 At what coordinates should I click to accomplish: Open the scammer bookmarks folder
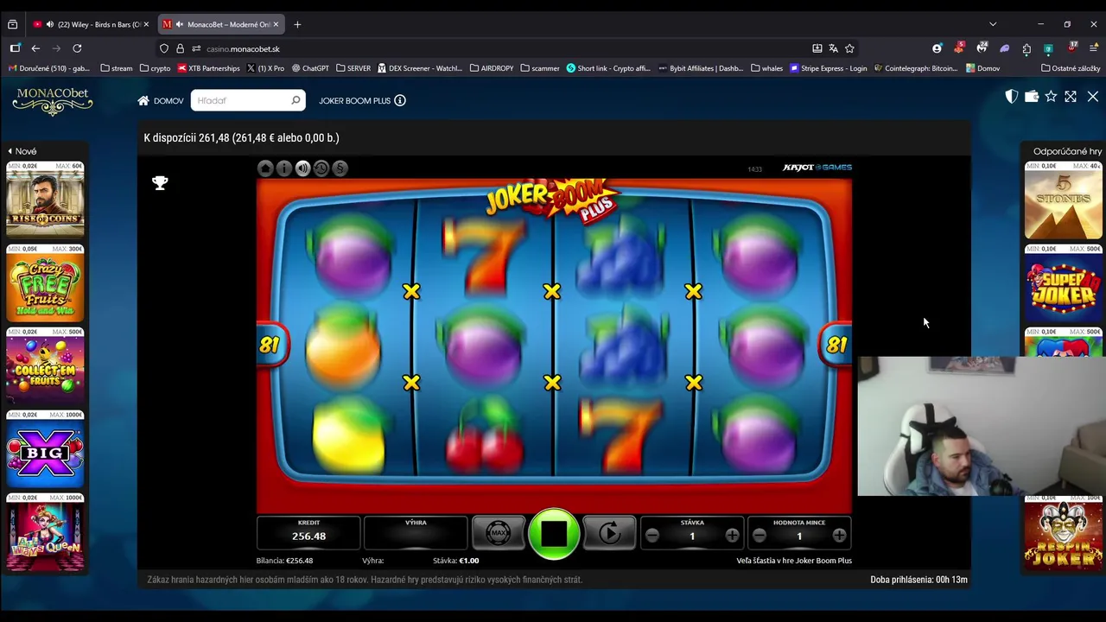(x=540, y=68)
